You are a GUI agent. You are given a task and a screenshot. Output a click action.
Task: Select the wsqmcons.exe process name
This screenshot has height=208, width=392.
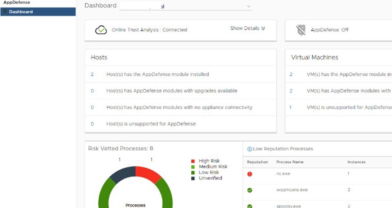(292, 190)
